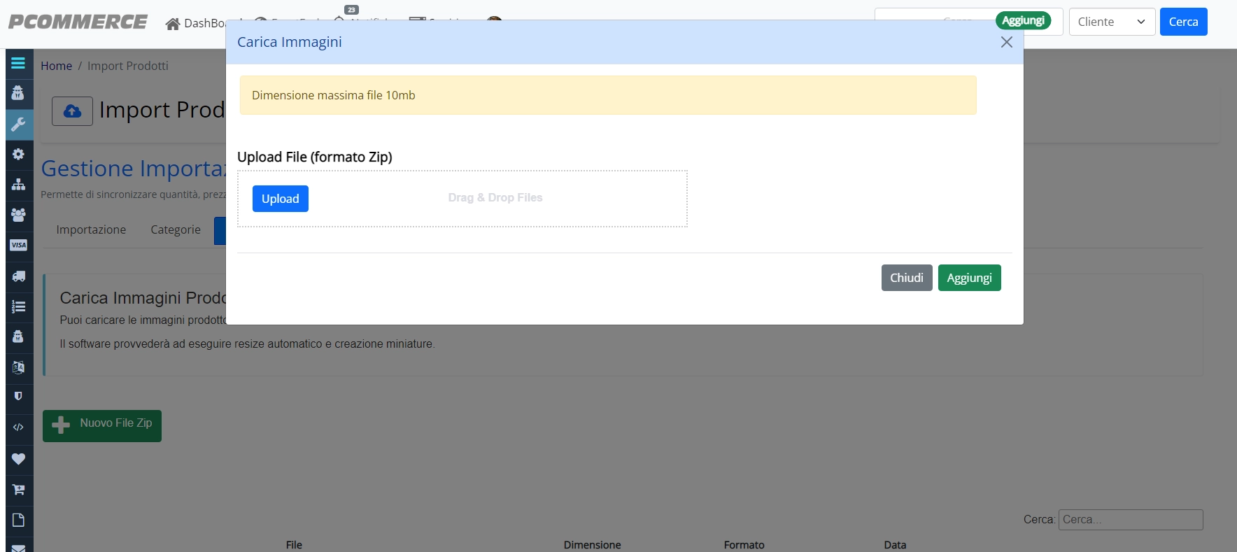Select the wrench tools sidebar icon
The width and height of the screenshot is (1237, 552).
pyautogui.click(x=18, y=124)
